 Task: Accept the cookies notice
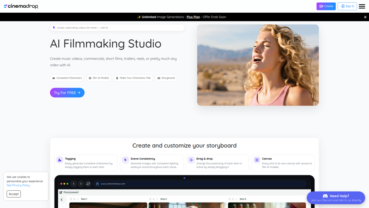(14, 194)
